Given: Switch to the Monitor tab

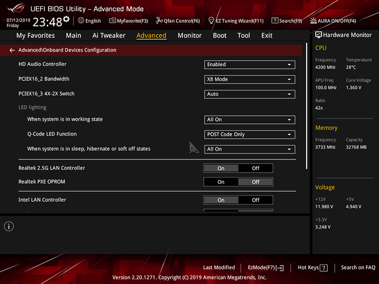Looking at the screenshot, I should pos(190,36).
